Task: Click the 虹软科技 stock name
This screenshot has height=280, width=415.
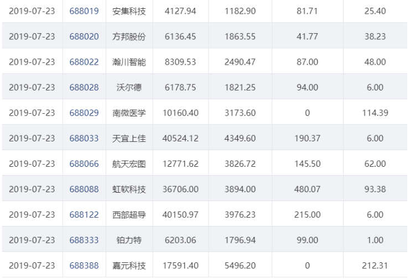Action: click(x=129, y=189)
